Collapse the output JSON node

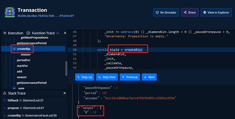(x=79, y=108)
